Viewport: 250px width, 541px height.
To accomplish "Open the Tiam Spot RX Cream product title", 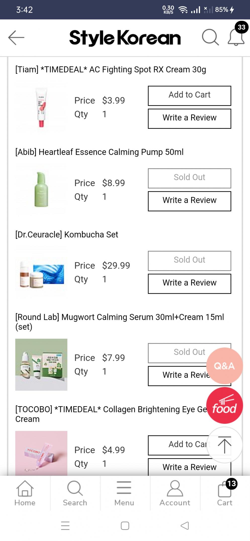I will click(x=111, y=70).
